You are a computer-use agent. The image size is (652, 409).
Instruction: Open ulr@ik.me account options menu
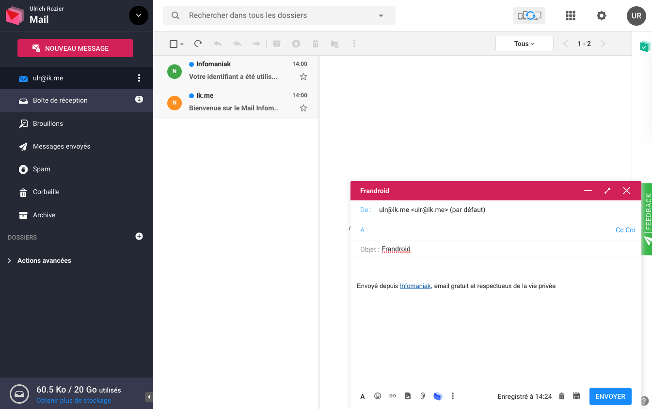click(x=139, y=78)
